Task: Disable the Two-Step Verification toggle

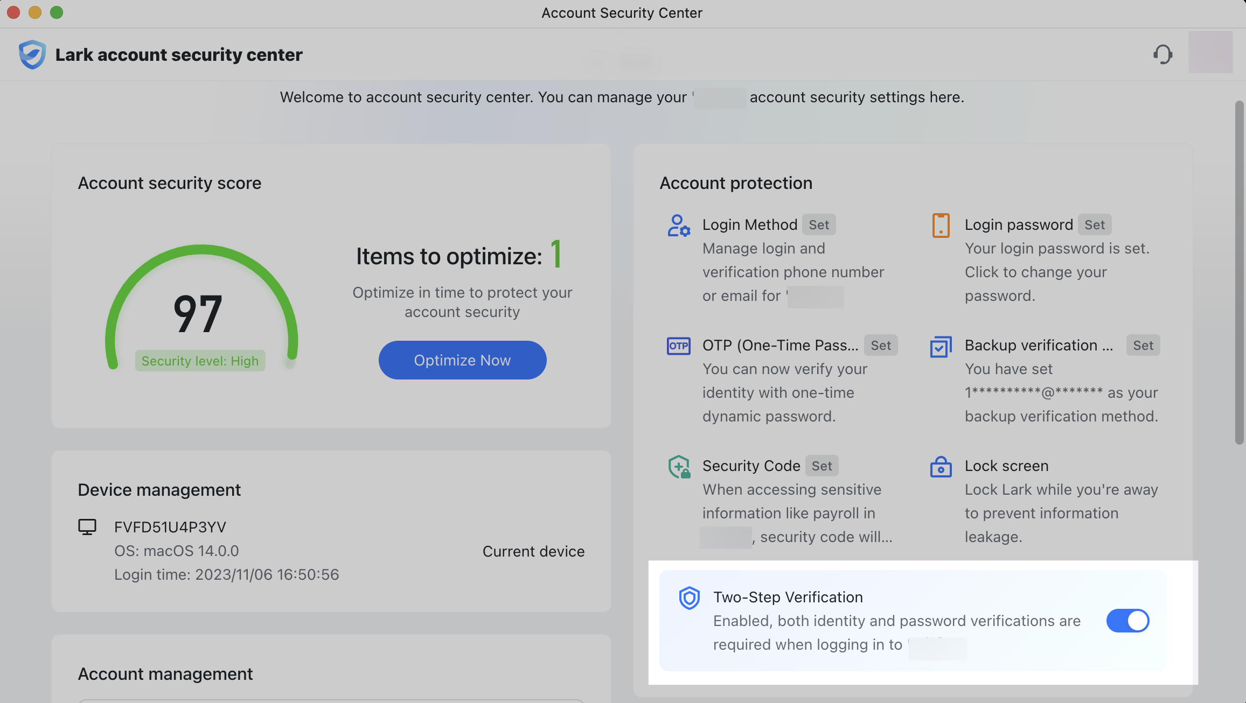Action: point(1127,621)
